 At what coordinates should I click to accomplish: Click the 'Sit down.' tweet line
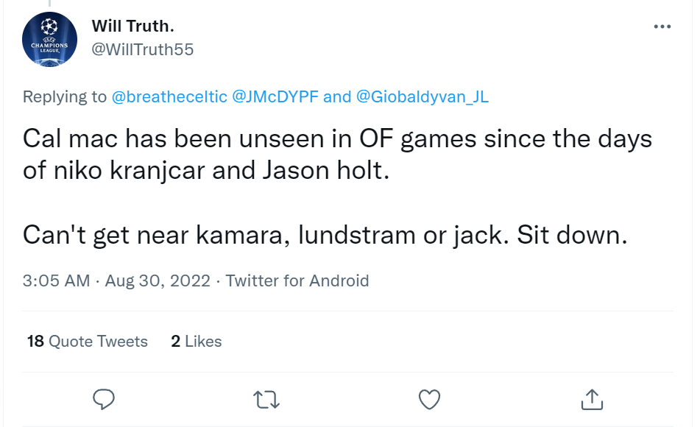tap(325, 235)
